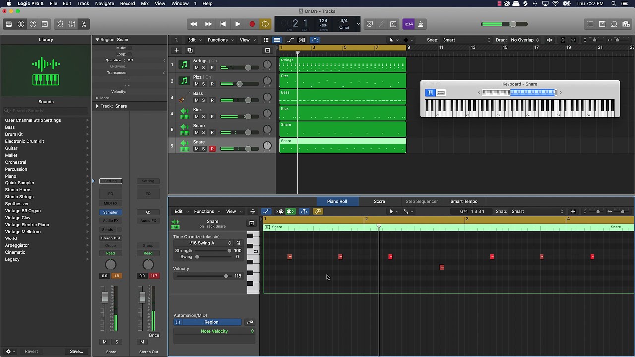Collapse the Region: Snare disclosure triangle
The height and width of the screenshot is (357, 635).
point(97,40)
